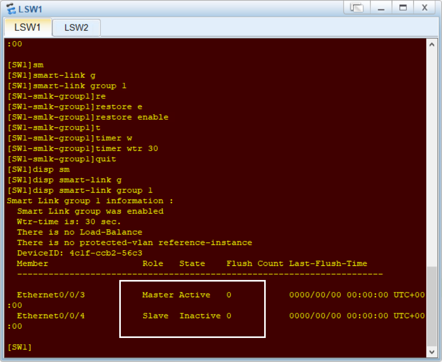442x362 pixels.
Task: Click the '[SW1]sm' command line
Action: 26,65
